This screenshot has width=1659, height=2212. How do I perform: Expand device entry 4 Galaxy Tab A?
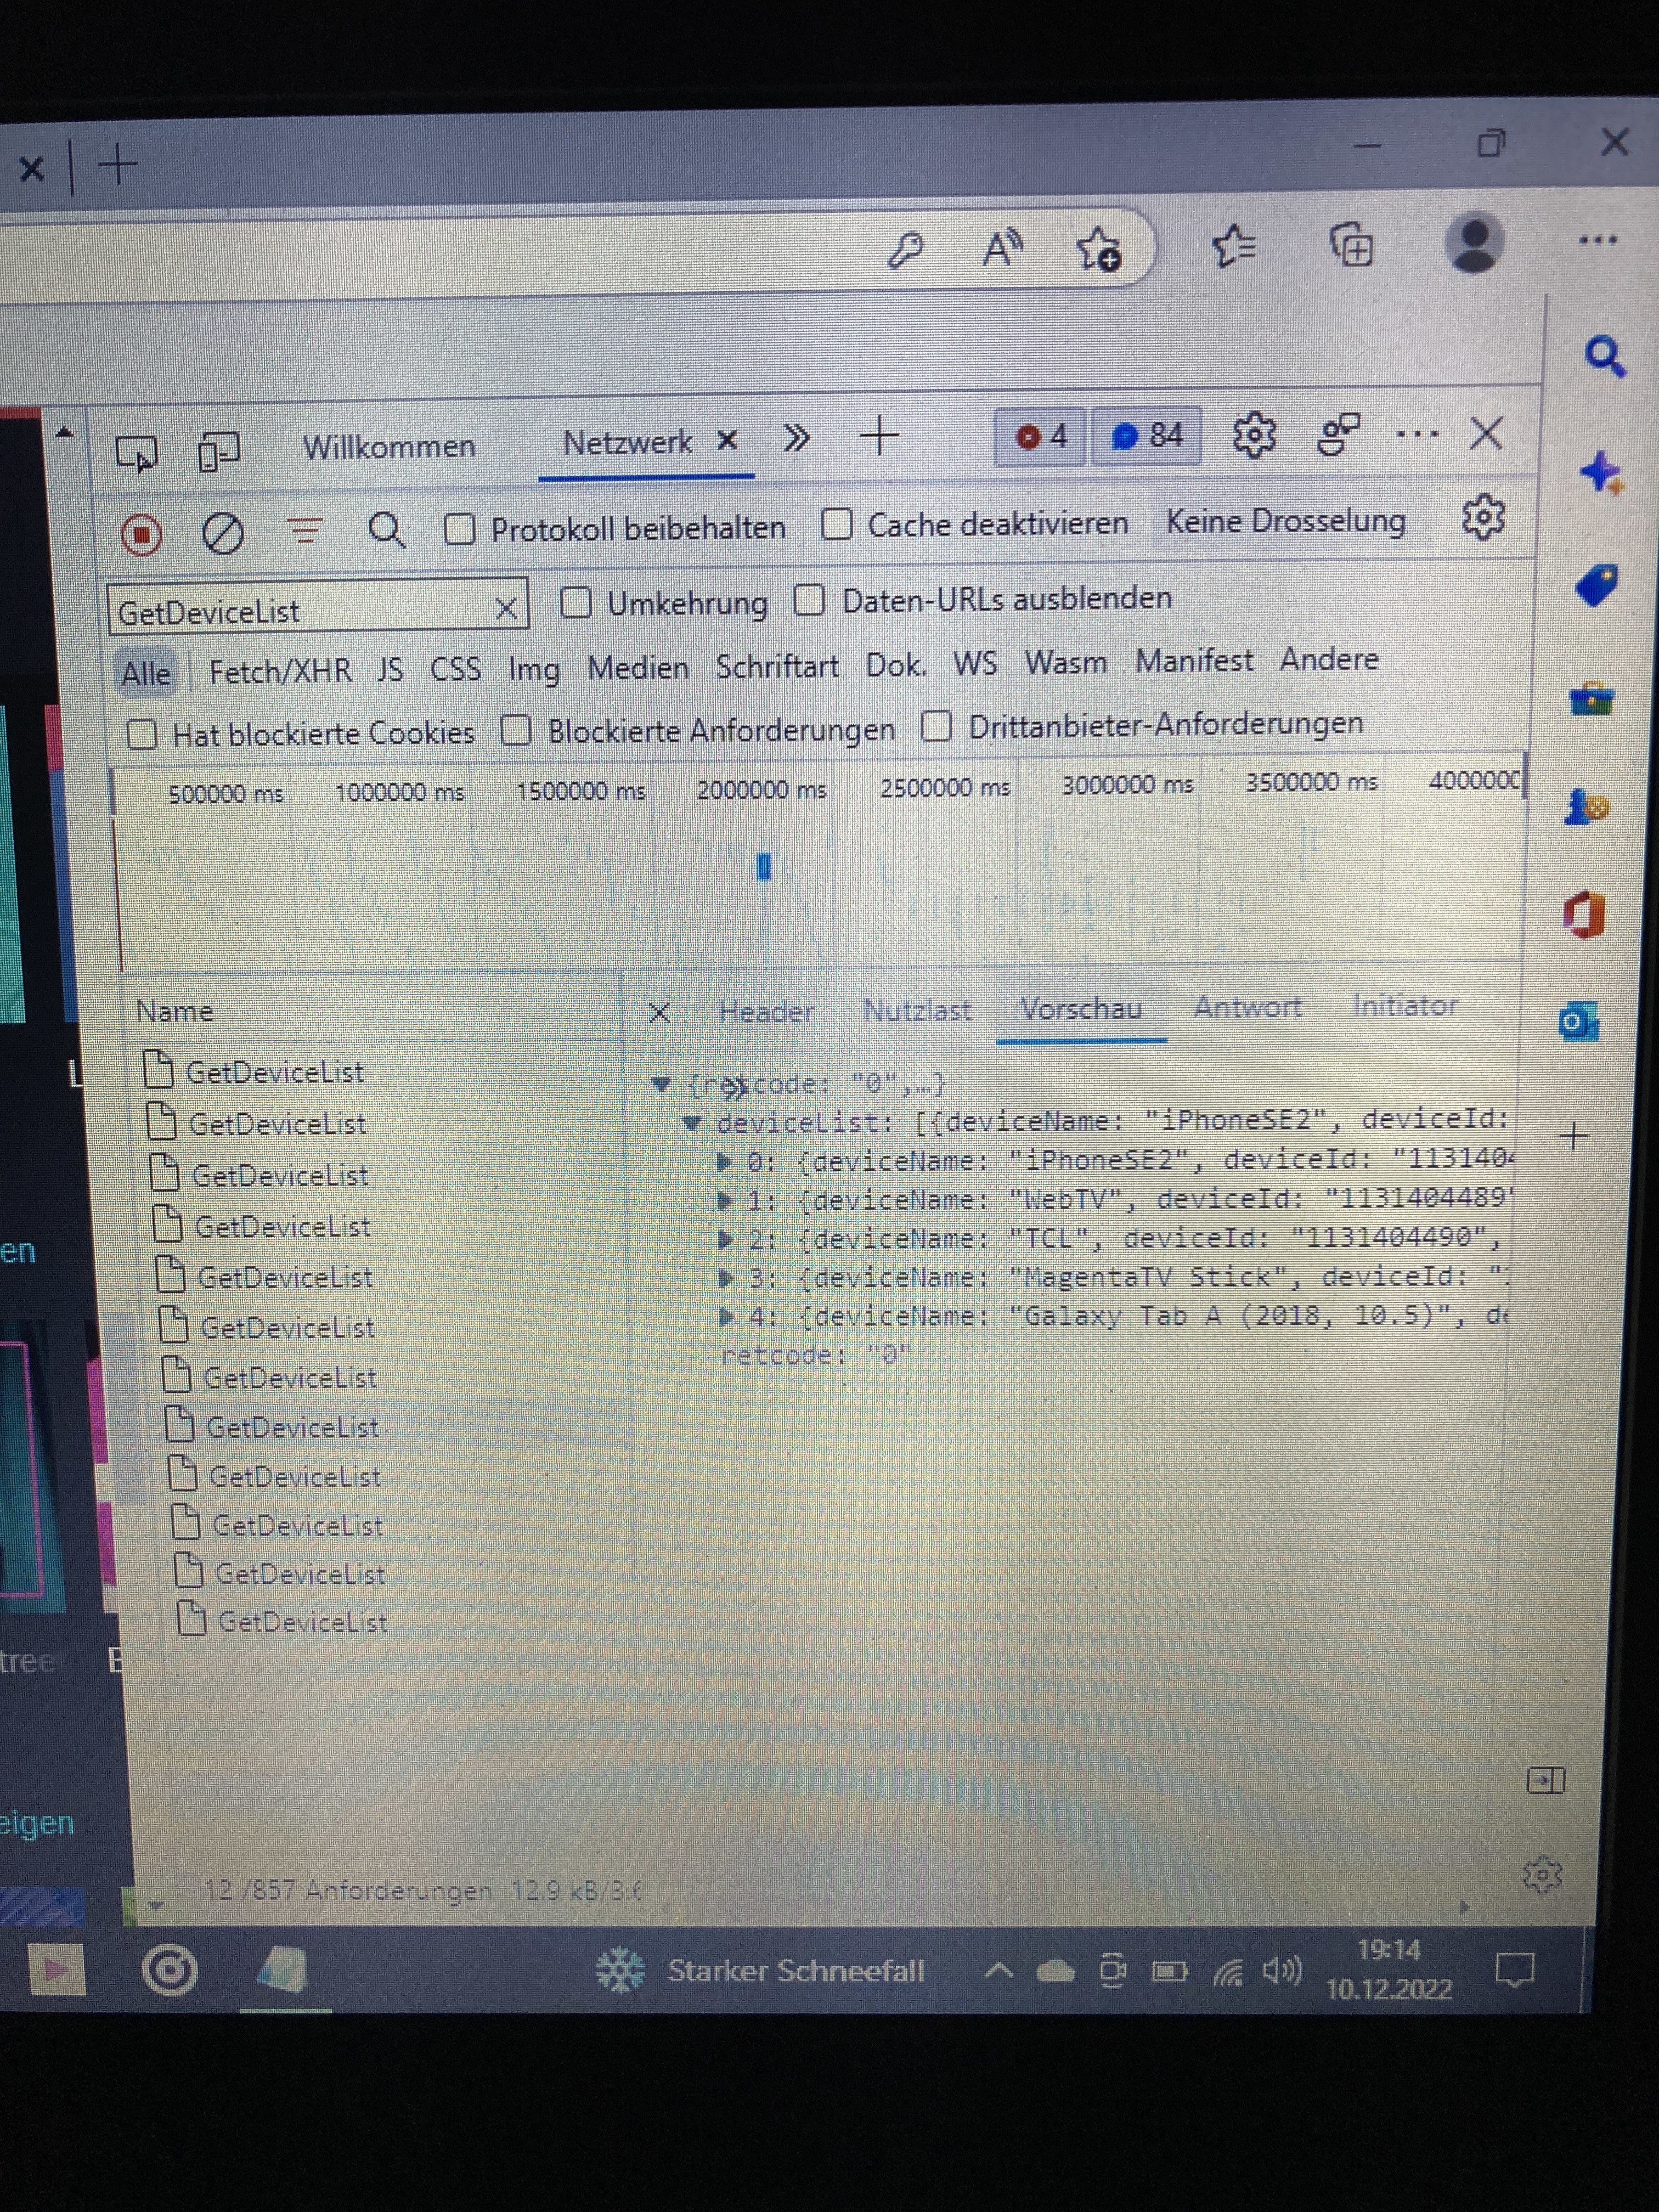pyautogui.click(x=726, y=1317)
